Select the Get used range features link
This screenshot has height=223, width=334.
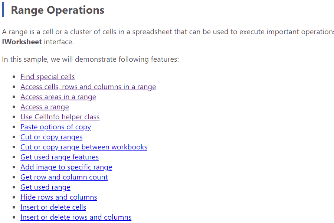tap(59, 157)
